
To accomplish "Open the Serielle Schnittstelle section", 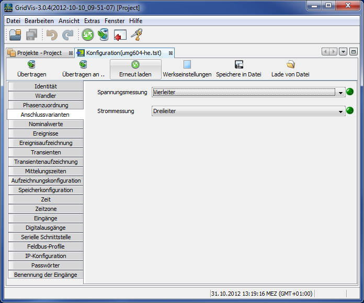I will tap(45, 237).
